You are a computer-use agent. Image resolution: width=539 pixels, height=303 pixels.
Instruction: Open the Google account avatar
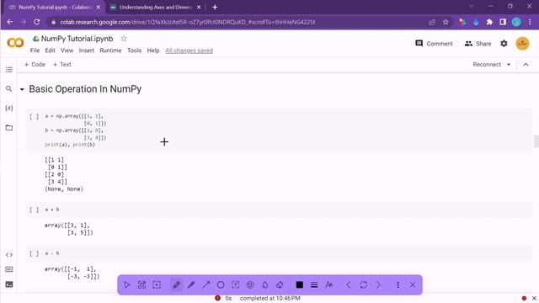click(522, 44)
